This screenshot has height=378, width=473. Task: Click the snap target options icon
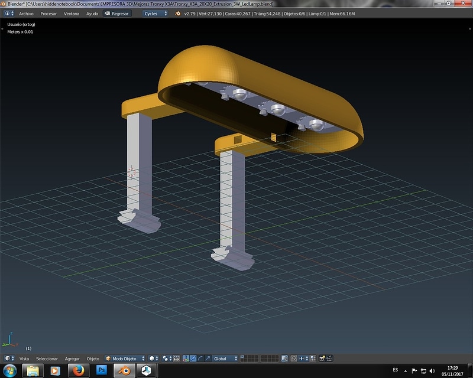coord(313,359)
